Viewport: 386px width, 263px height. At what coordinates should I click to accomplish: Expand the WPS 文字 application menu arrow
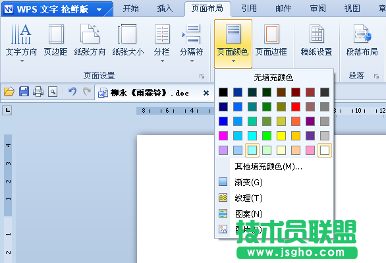[99, 10]
